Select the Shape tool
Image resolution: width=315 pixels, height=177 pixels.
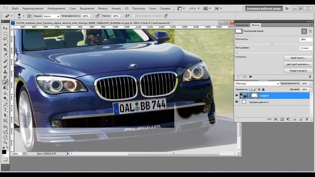(5, 120)
